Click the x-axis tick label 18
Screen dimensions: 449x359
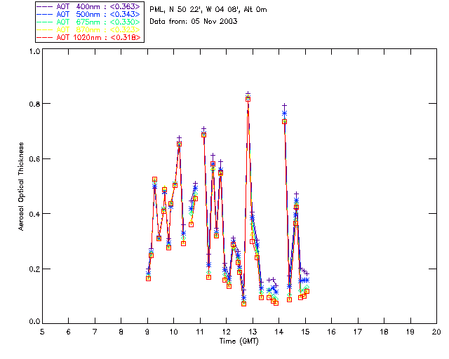point(384,332)
